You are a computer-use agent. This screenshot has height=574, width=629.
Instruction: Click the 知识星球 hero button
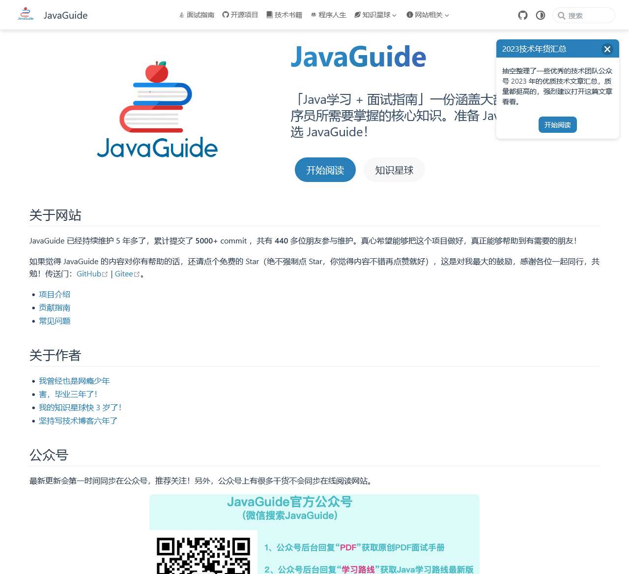(x=394, y=170)
